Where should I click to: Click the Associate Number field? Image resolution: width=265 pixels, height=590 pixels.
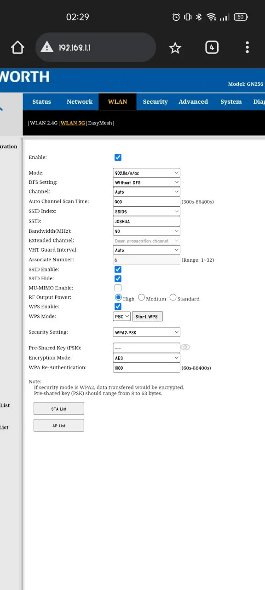[x=146, y=260]
